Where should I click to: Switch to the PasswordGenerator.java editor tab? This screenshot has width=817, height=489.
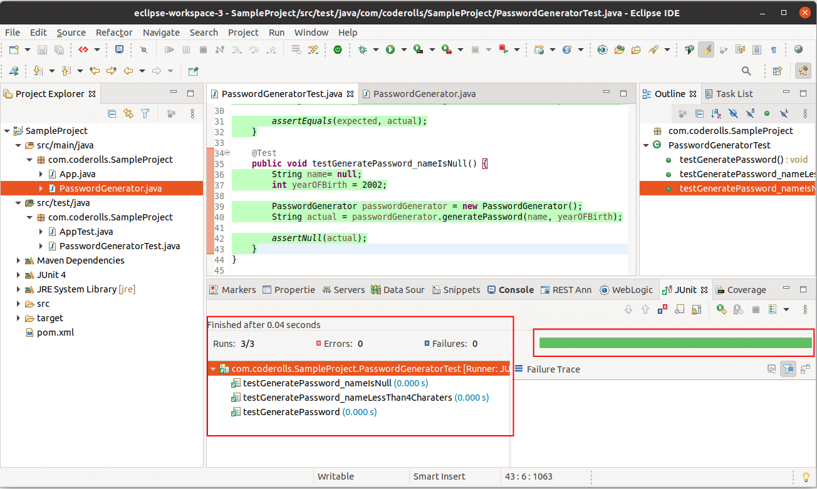[424, 94]
